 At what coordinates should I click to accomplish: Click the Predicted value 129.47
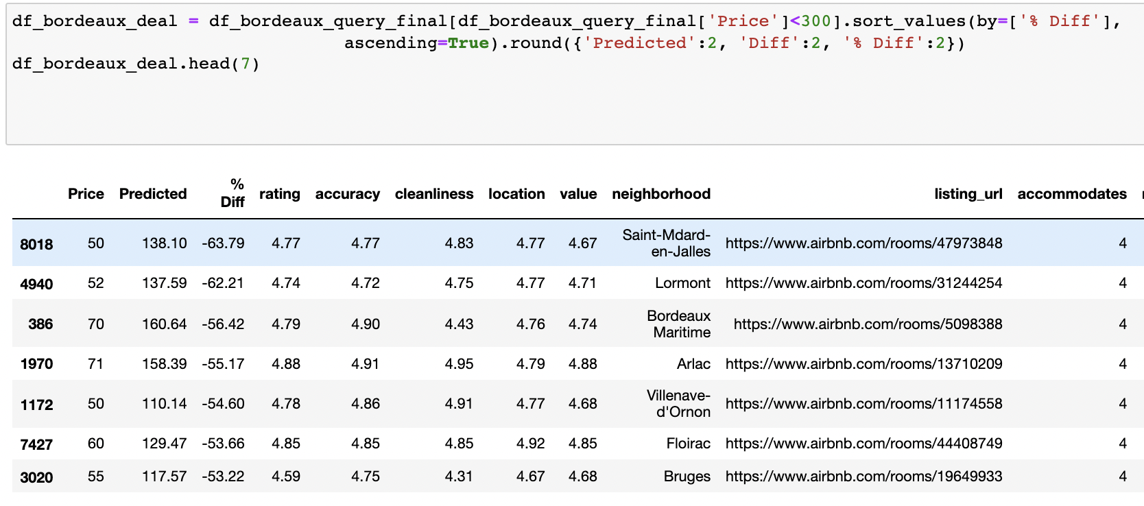coord(165,444)
